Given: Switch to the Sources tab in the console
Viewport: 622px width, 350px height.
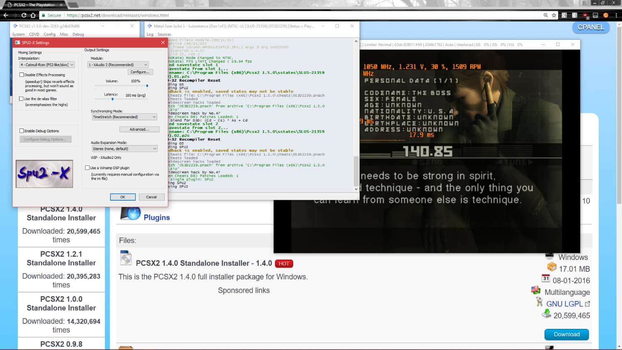Looking at the screenshot, I should click(x=164, y=34).
